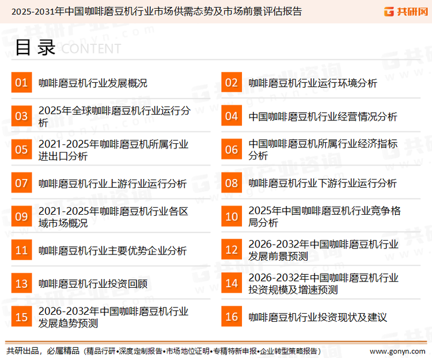Select chapter 咖啡磨豆机行业投资回顾
This screenshot has width=432, height=358.
click(93, 284)
